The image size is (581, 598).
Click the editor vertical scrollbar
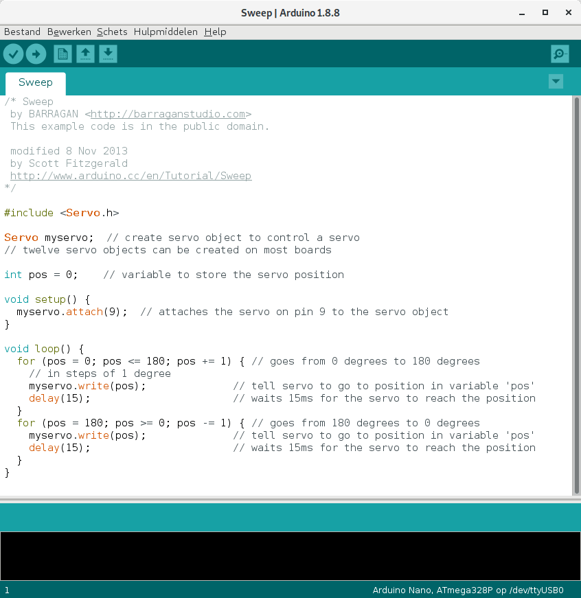tap(576, 296)
